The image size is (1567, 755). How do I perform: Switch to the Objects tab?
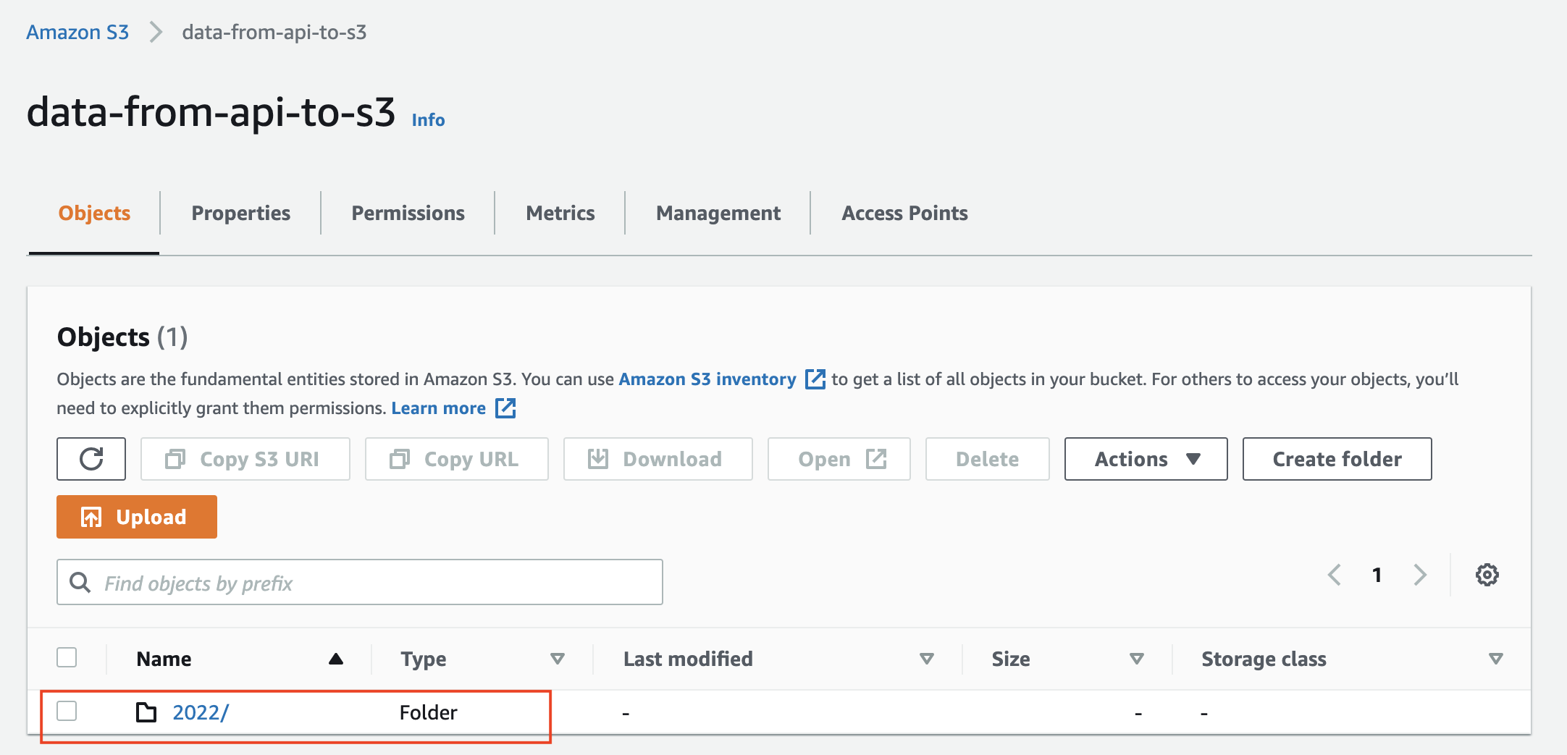pos(94,213)
